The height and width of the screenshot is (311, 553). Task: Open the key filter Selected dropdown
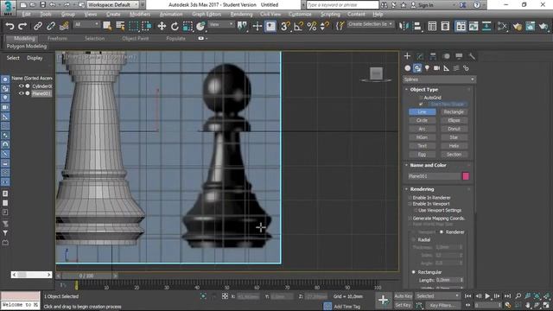[x=437, y=296]
